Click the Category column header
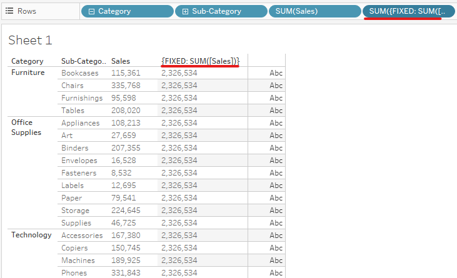 point(28,61)
